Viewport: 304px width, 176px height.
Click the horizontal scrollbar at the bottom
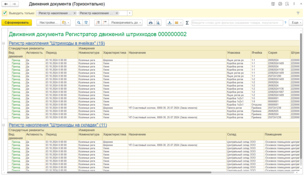(109, 172)
